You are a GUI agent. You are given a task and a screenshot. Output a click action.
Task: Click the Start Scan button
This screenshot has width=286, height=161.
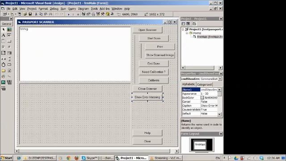154,38
